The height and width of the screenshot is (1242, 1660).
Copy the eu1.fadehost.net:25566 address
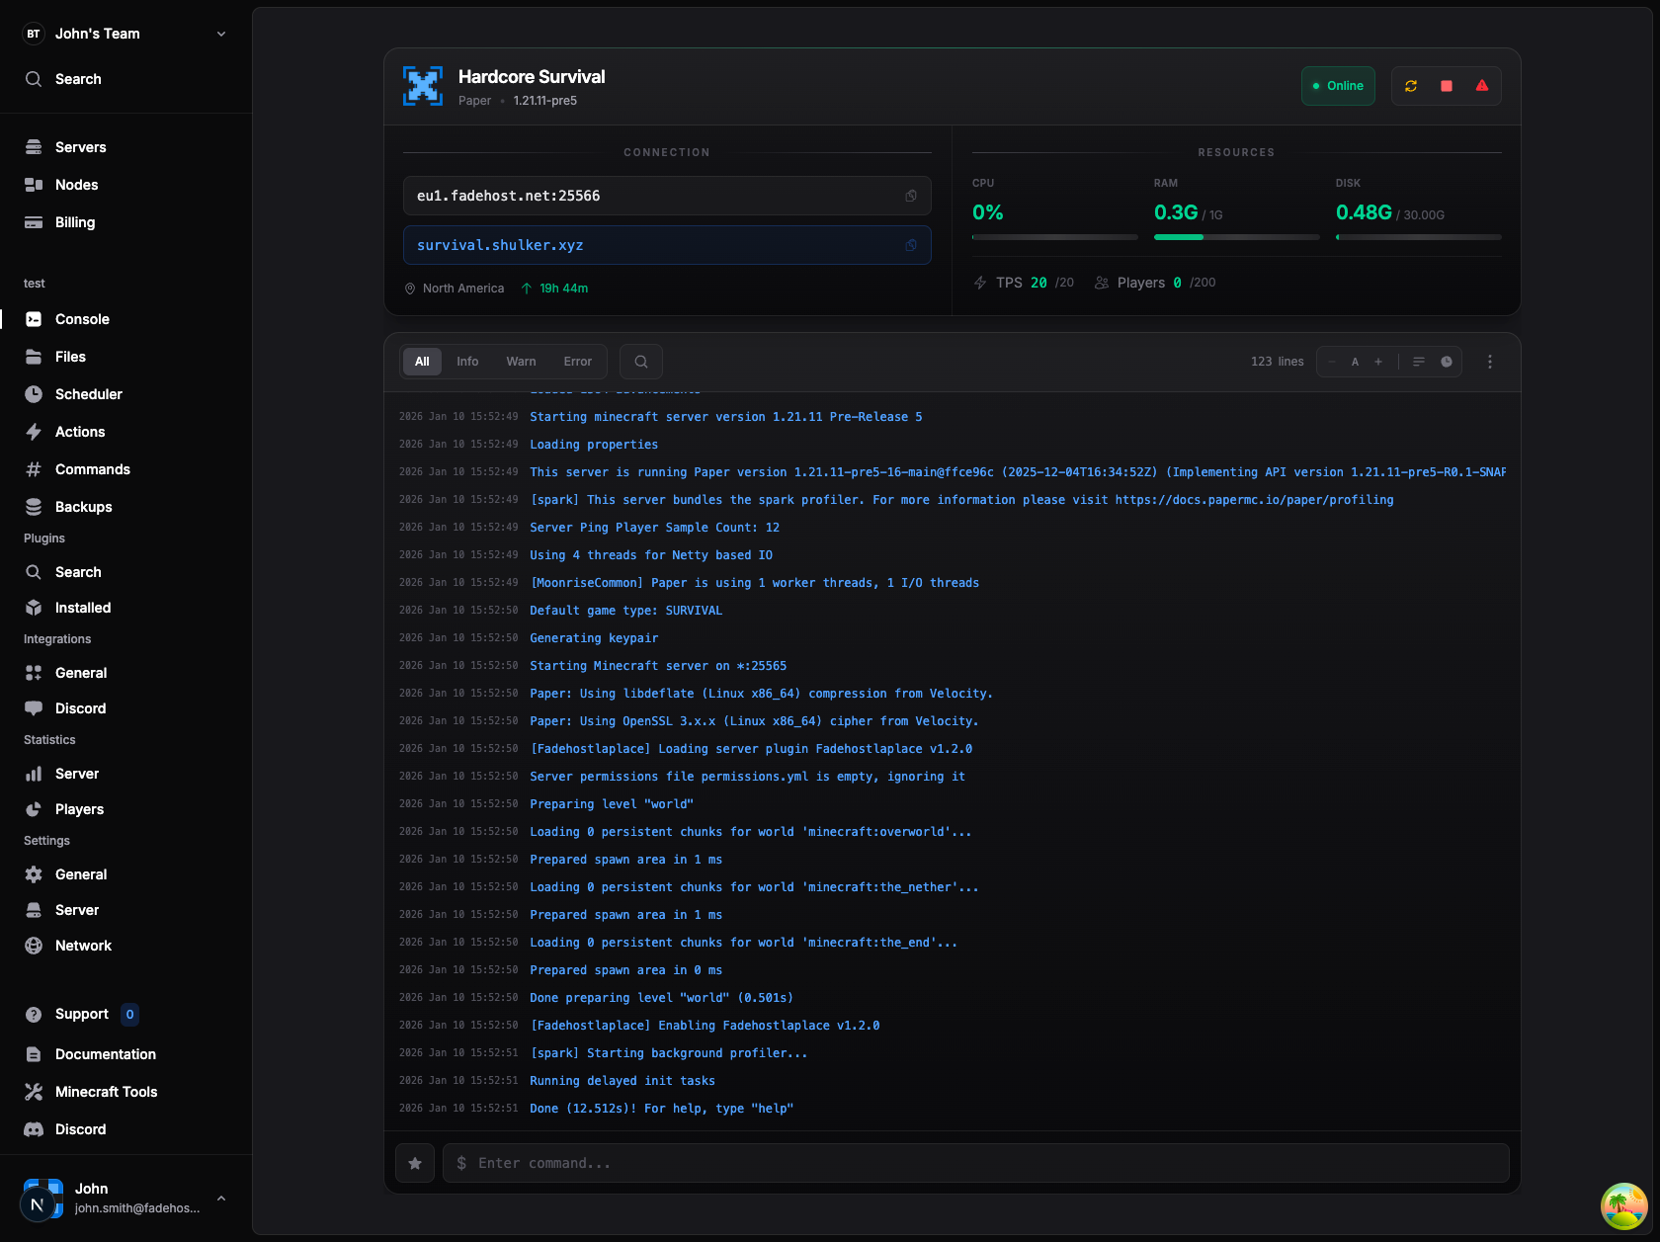(911, 196)
